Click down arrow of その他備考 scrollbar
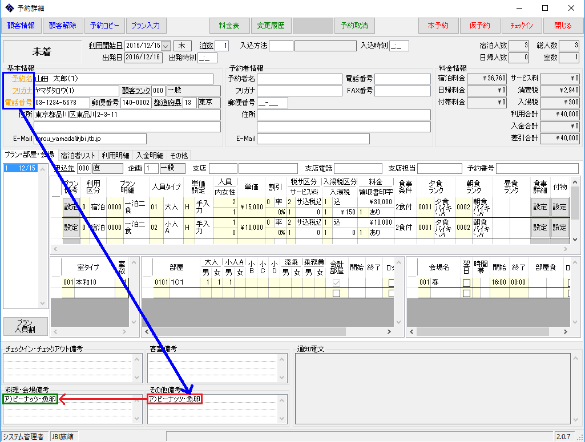 point(282,419)
